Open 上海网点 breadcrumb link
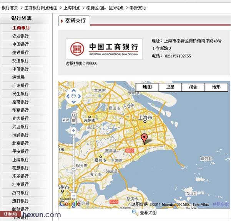Screen dimensions: 231x221 [x=72, y=8]
